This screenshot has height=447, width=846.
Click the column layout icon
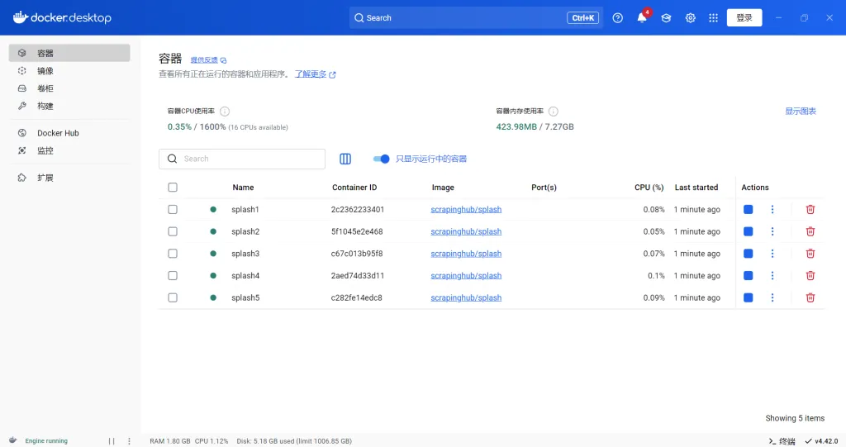click(x=345, y=159)
